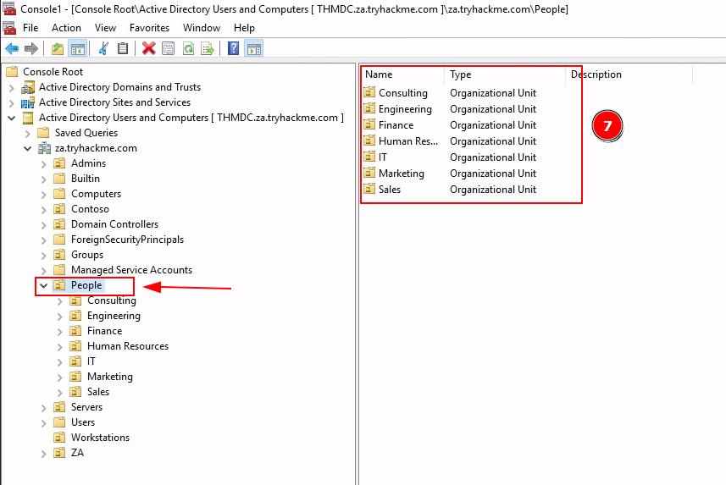This screenshot has height=485, width=726.
Task: Click the Engineering OU icon in list pane
Action: coord(369,108)
